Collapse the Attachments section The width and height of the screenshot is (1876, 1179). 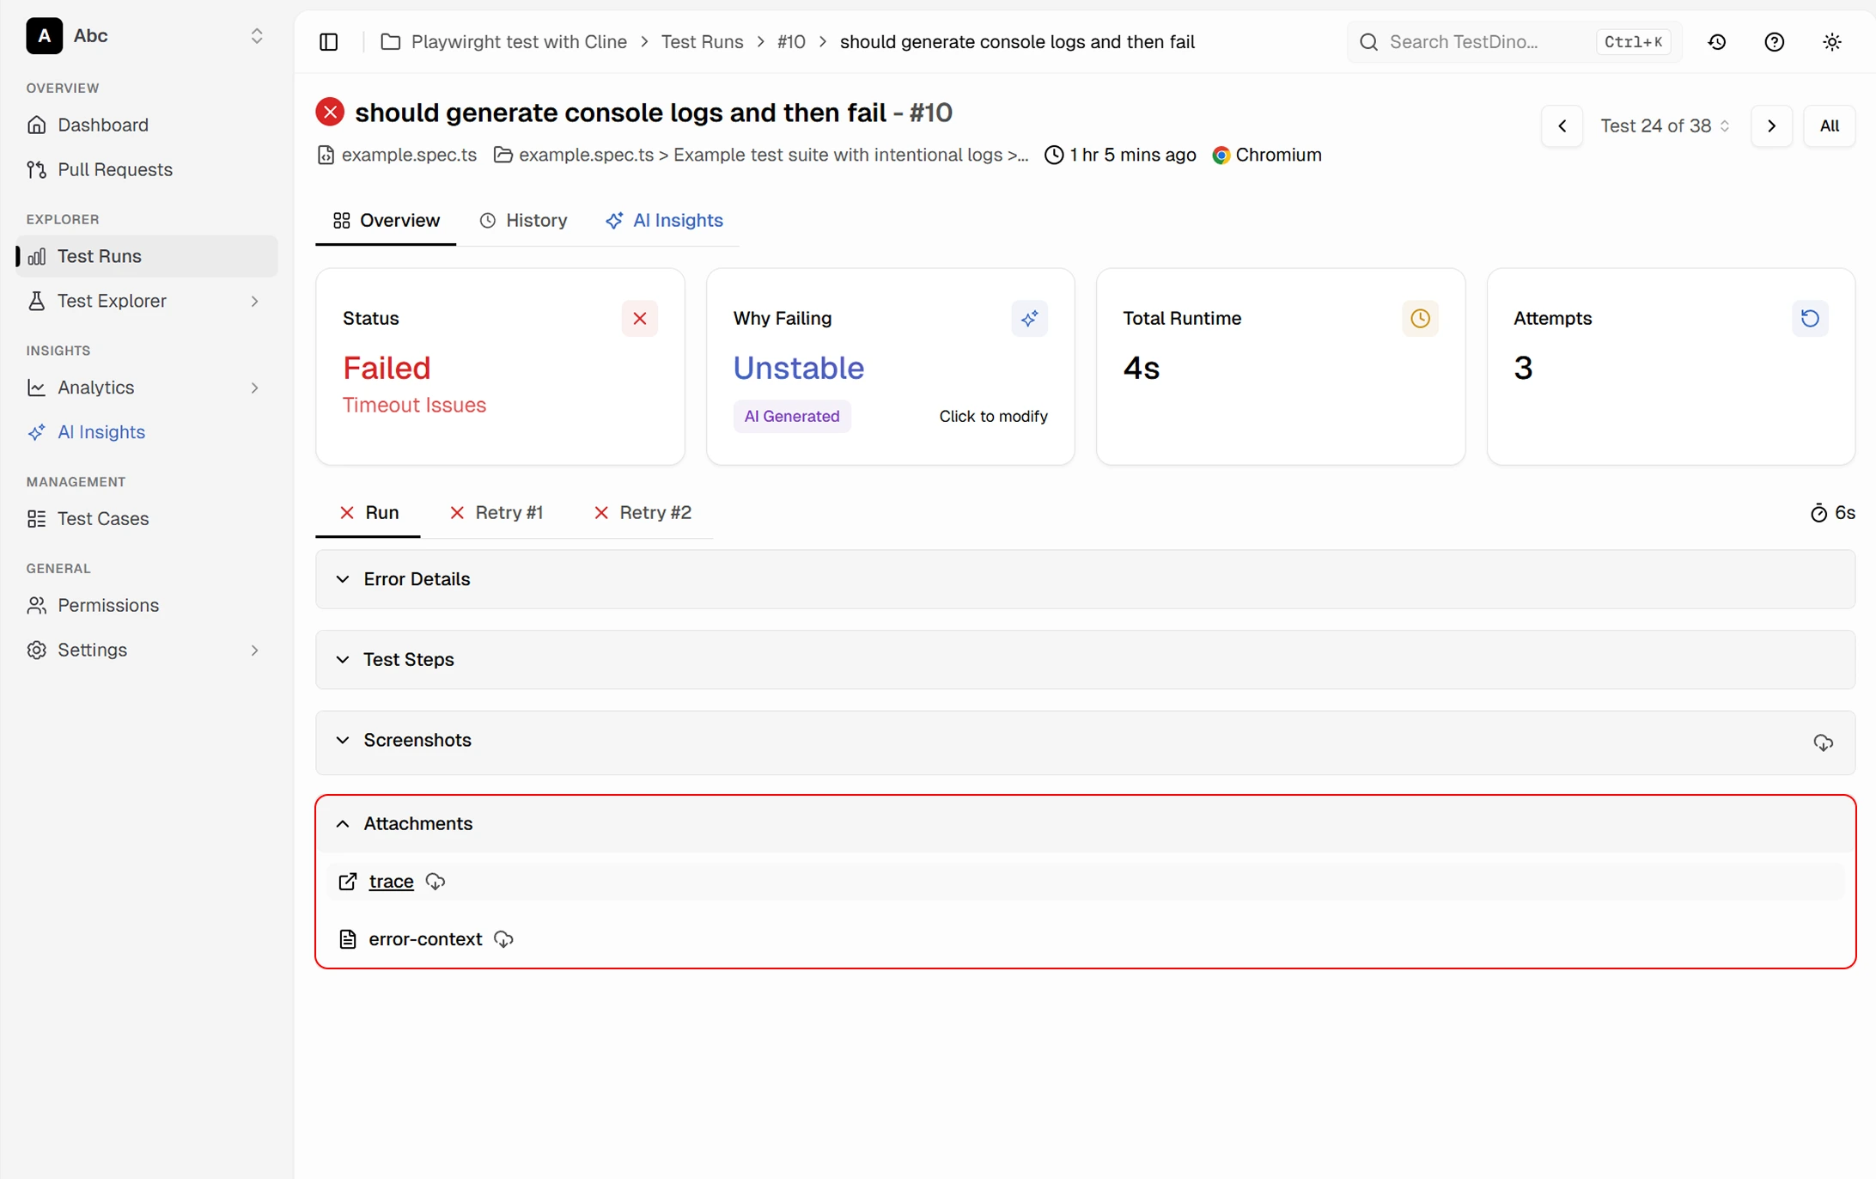(1085, 824)
